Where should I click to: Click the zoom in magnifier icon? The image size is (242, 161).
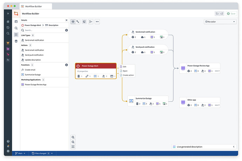73,137
